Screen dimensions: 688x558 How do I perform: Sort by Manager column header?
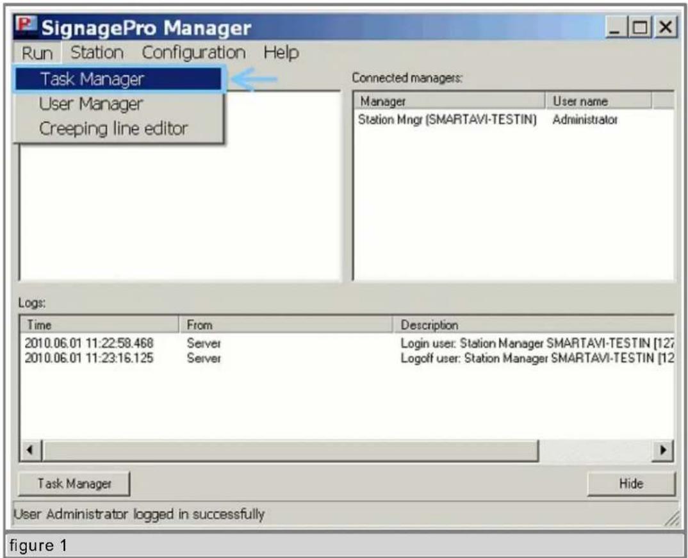point(450,101)
